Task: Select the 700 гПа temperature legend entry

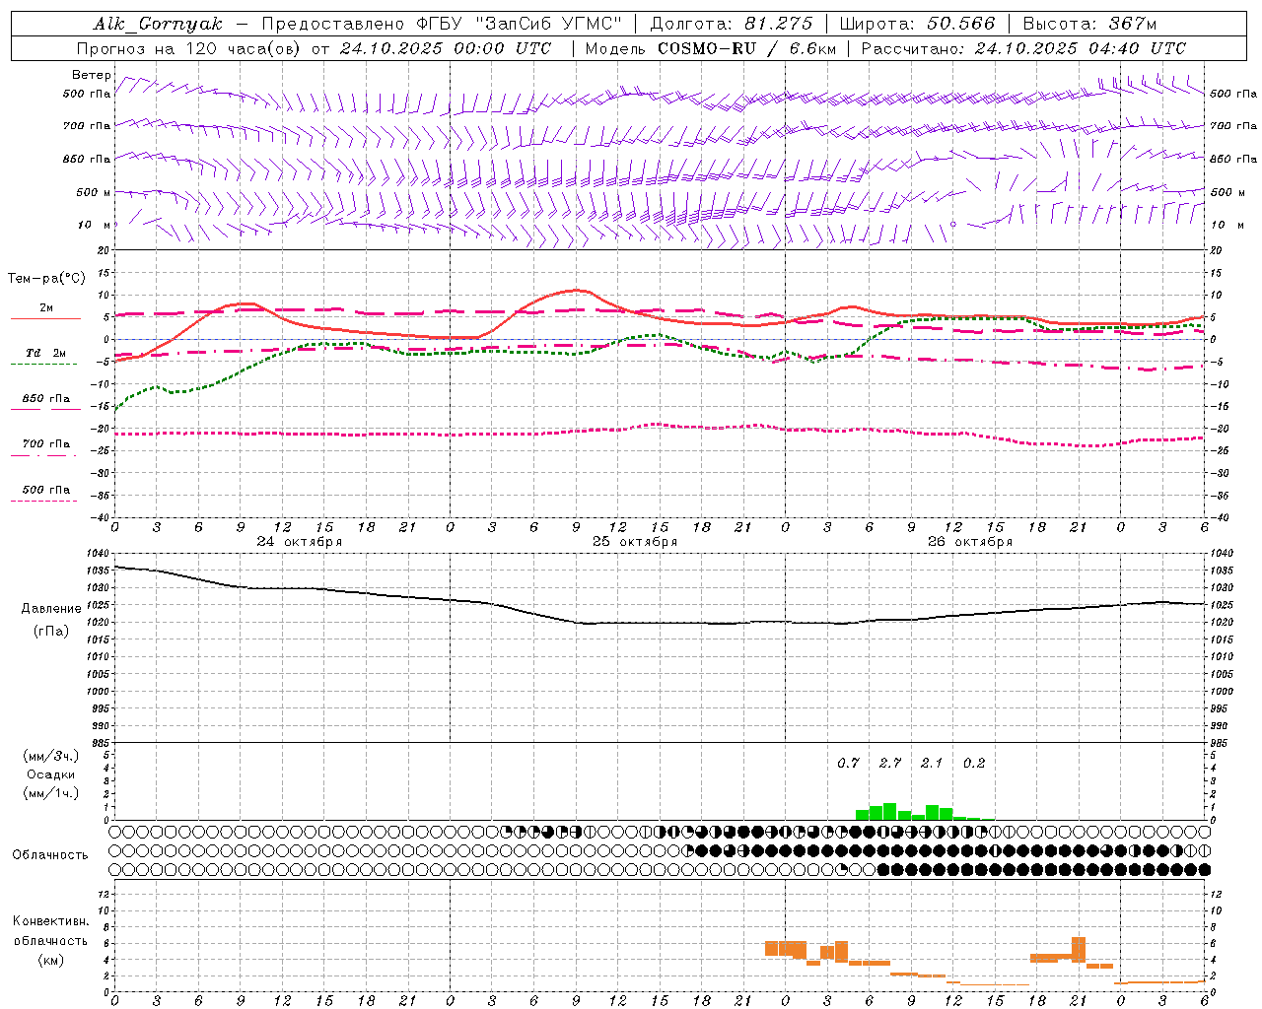Action: [46, 444]
